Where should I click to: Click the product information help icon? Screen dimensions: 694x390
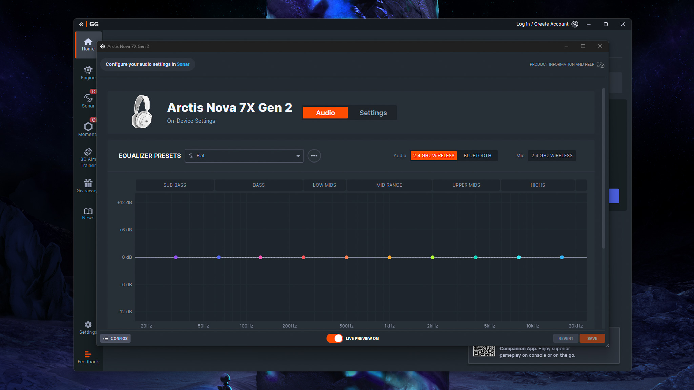[600, 65]
